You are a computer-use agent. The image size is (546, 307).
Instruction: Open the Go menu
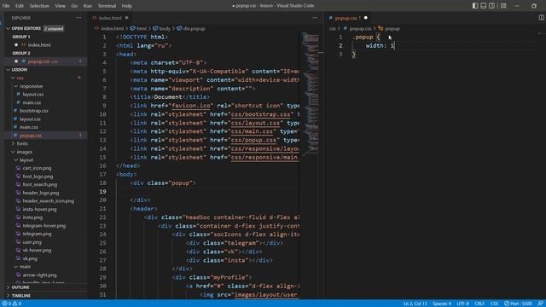point(74,6)
